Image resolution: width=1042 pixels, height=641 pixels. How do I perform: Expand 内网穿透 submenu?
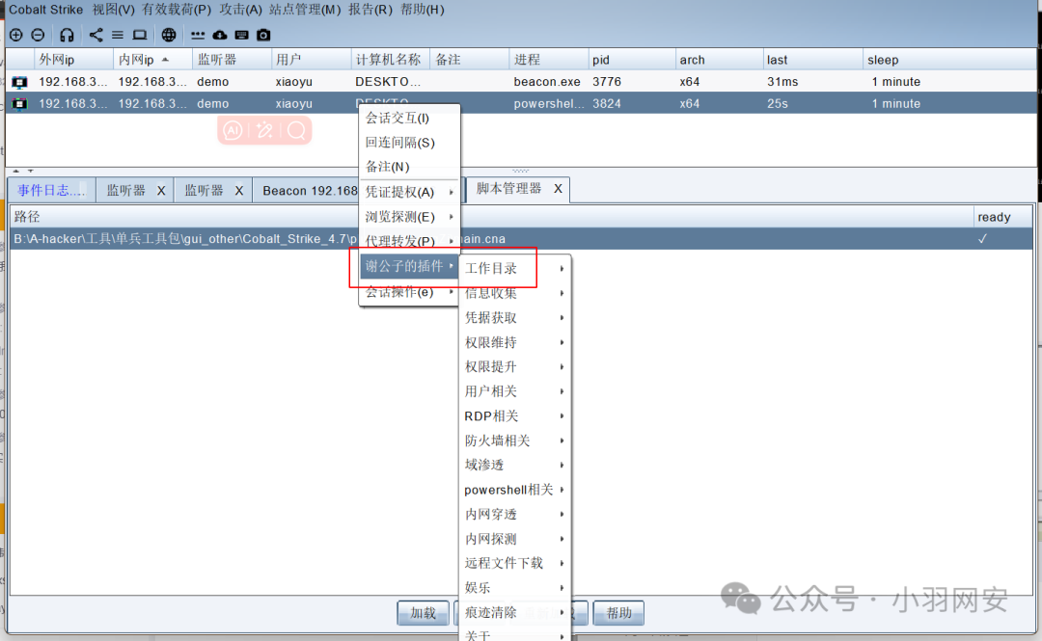(x=515, y=514)
